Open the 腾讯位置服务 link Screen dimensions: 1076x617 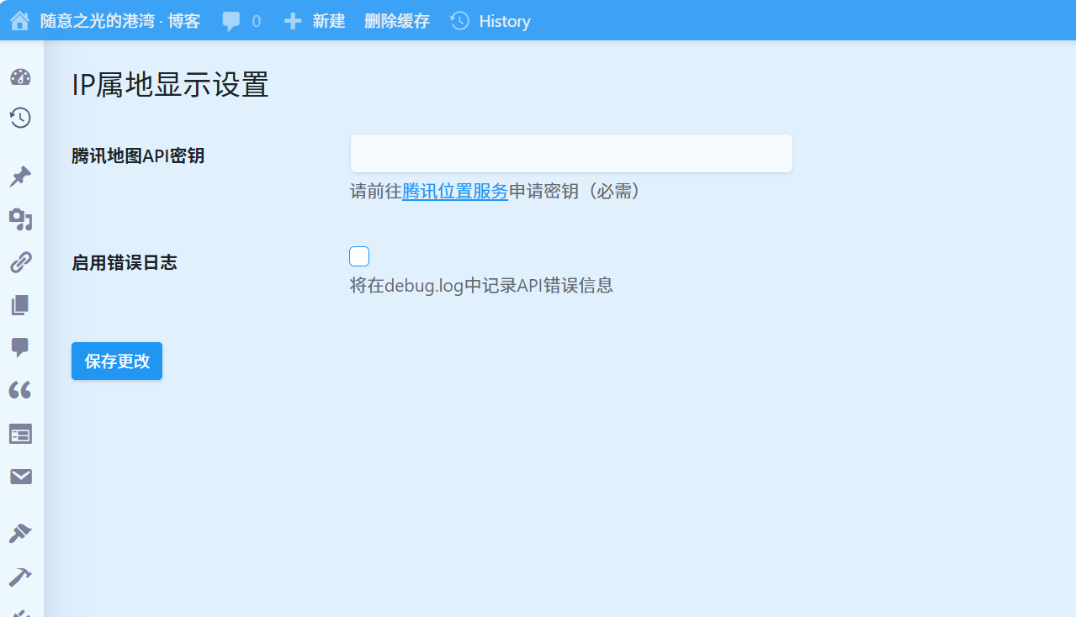[454, 192]
